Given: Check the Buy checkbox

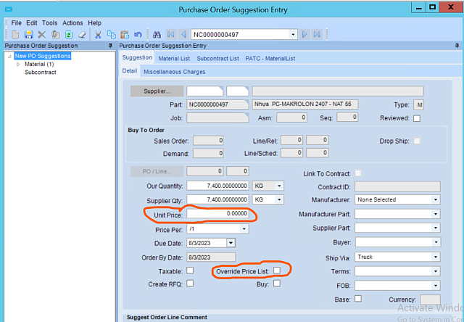Looking at the screenshot, I should [x=277, y=284].
